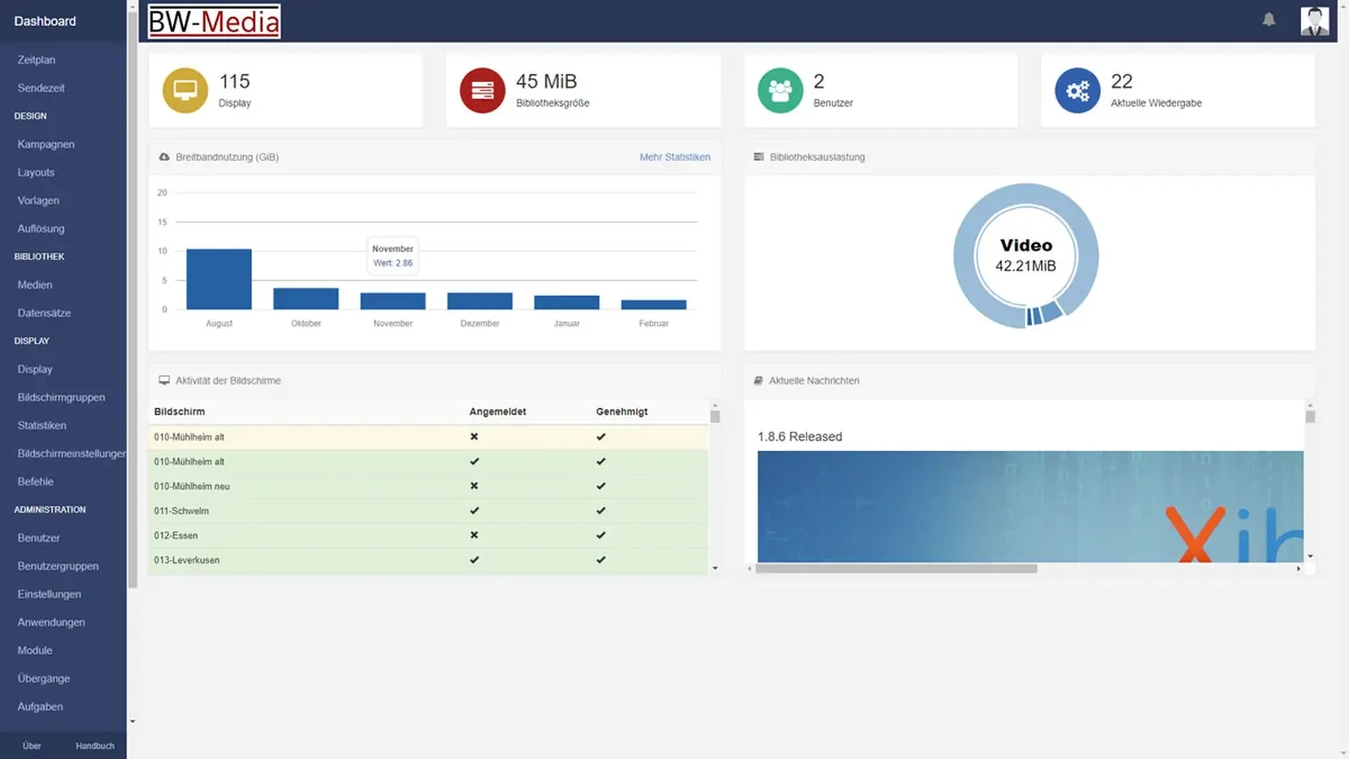
Task: Click the green Benutzer users icon
Action: [779, 90]
